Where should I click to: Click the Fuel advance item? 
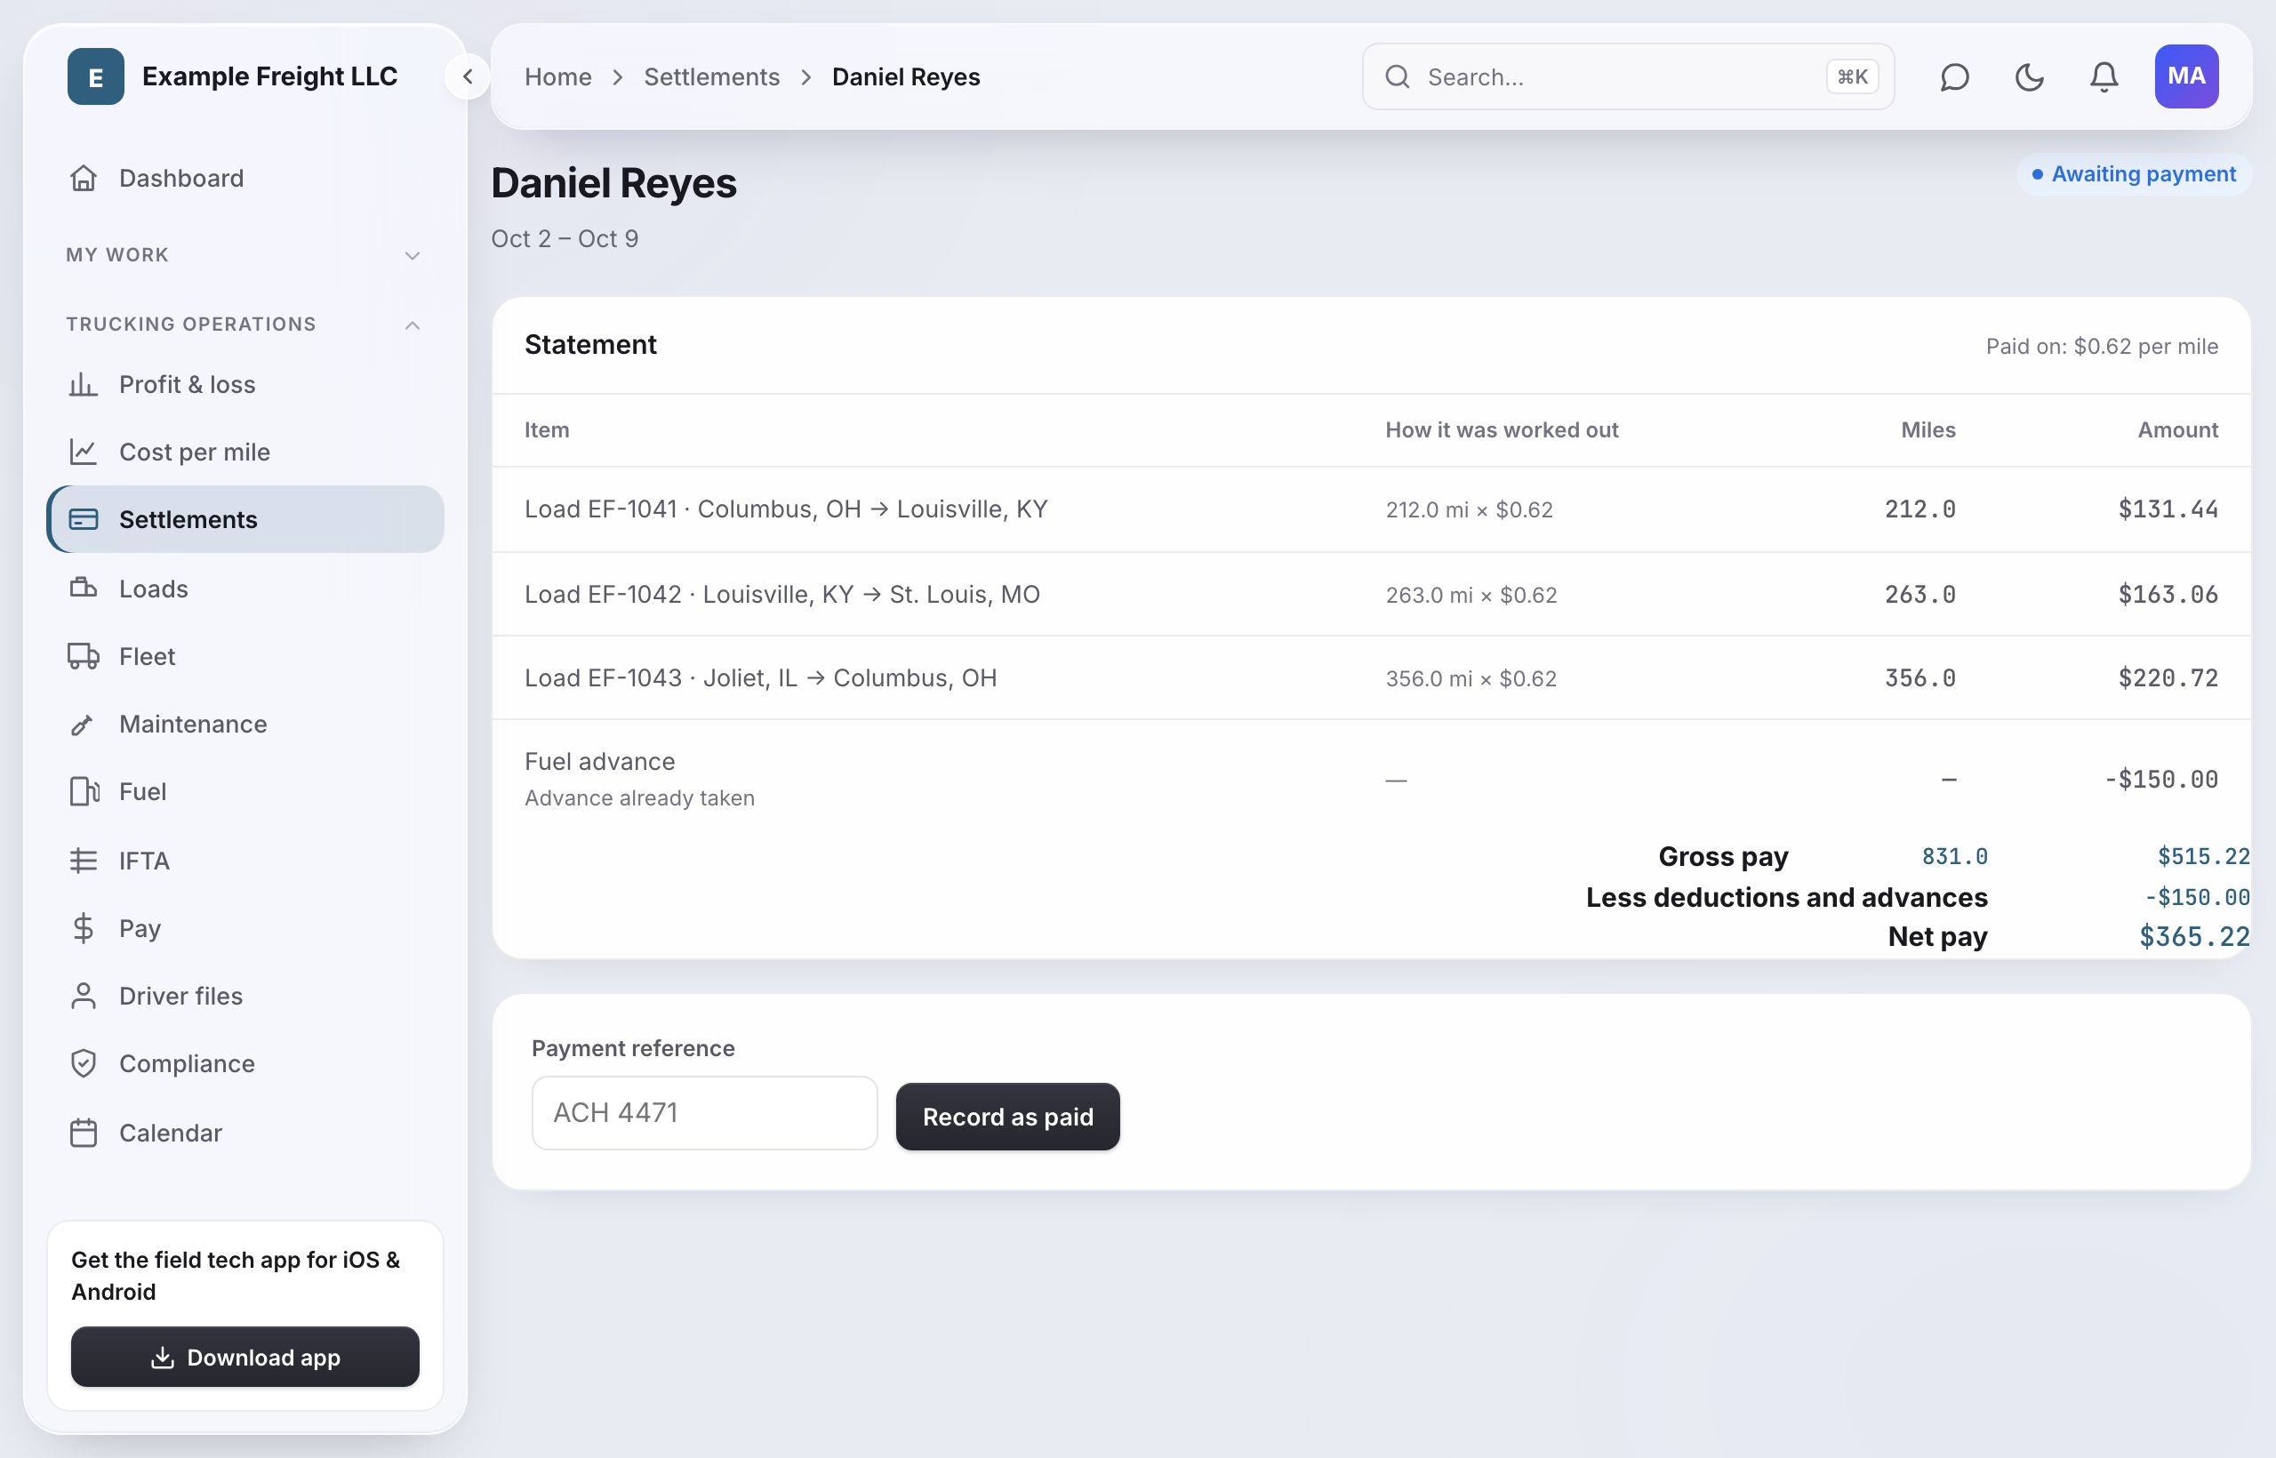tap(599, 761)
